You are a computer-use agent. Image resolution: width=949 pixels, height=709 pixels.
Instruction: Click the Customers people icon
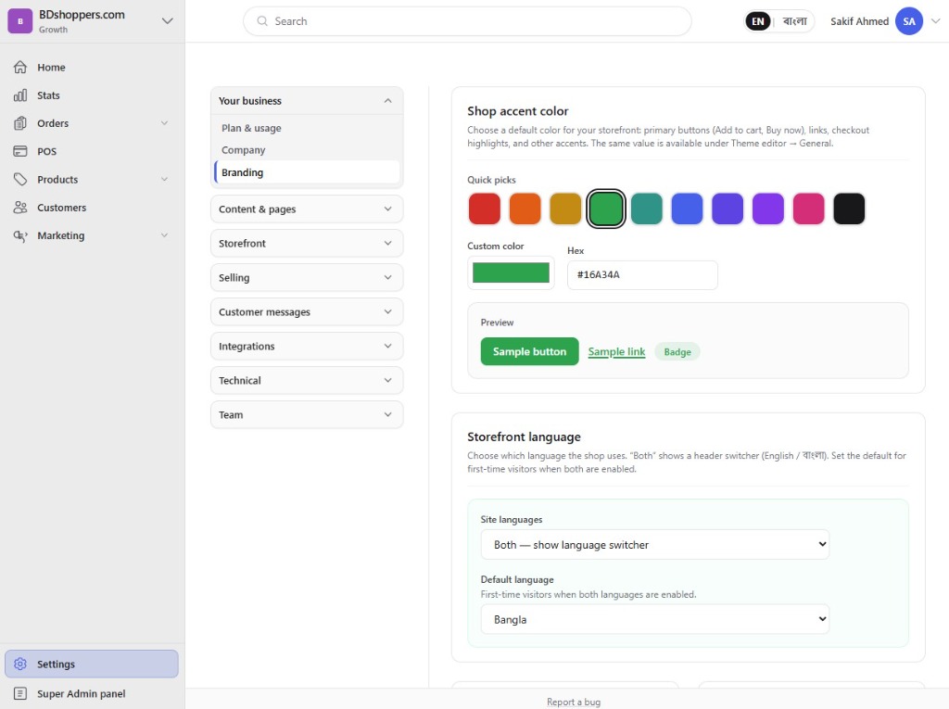pyautogui.click(x=20, y=207)
